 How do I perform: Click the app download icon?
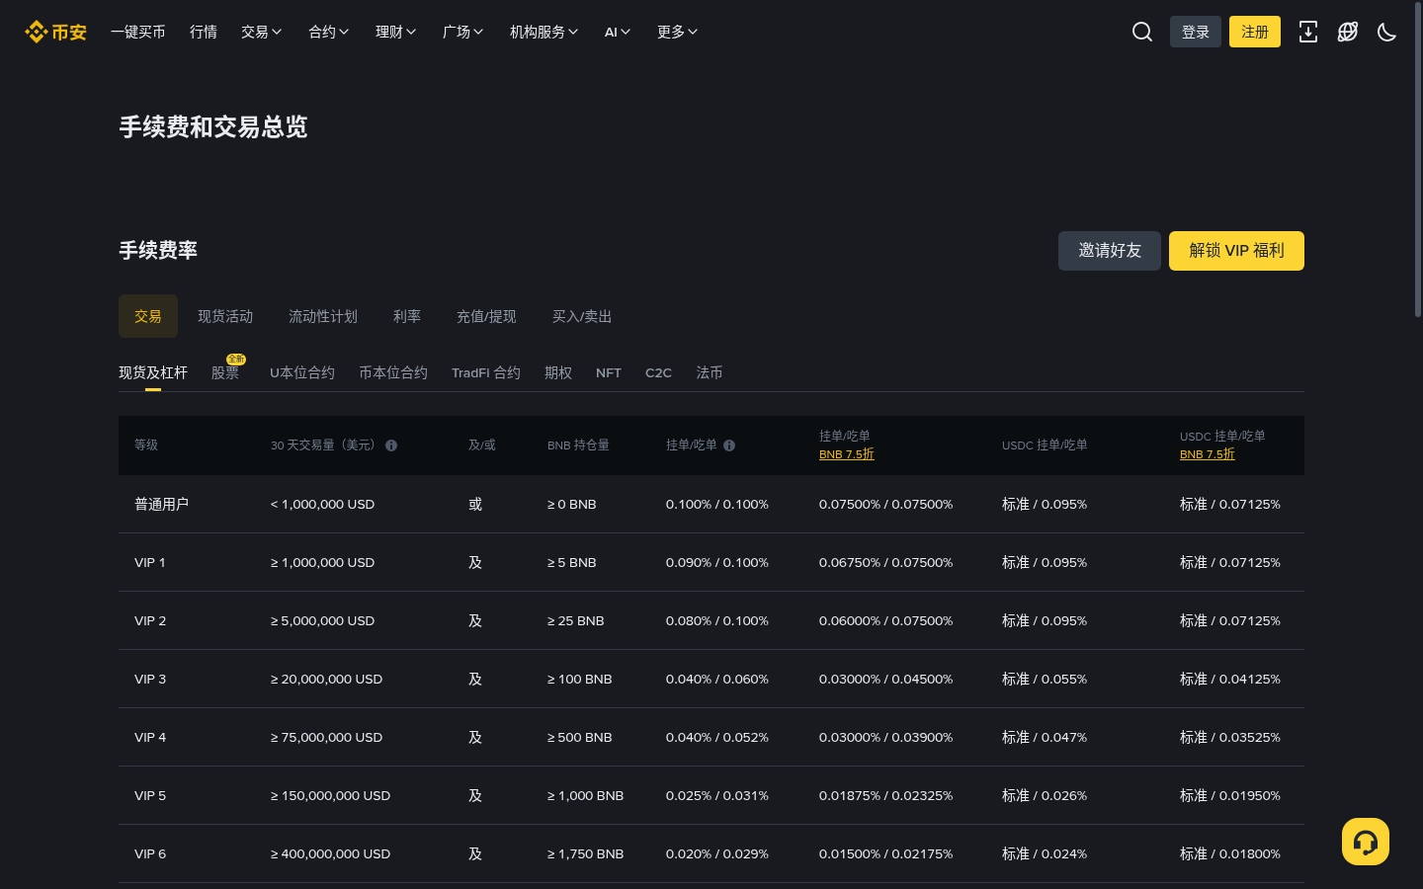pos(1308,32)
